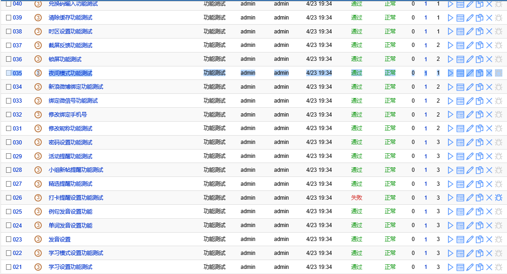Open case link 时区设置功能测试
This screenshot has height=274, width=507.
pyautogui.click(x=71, y=31)
